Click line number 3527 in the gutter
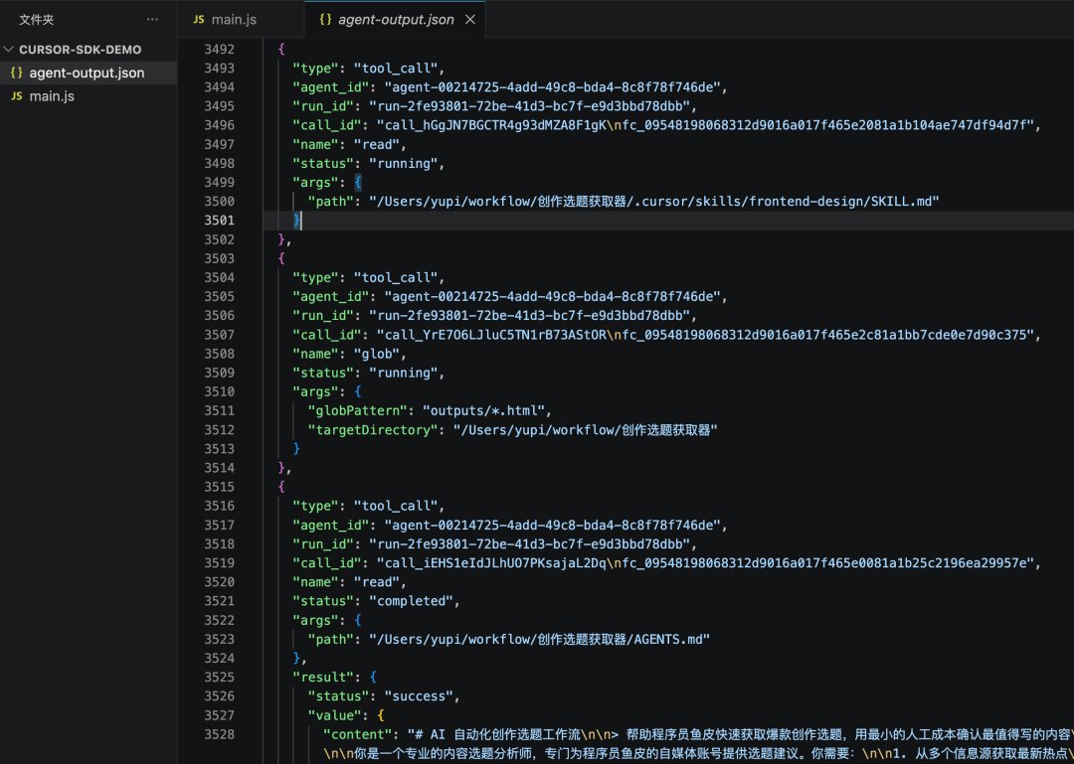1074x764 pixels. click(x=219, y=715)
